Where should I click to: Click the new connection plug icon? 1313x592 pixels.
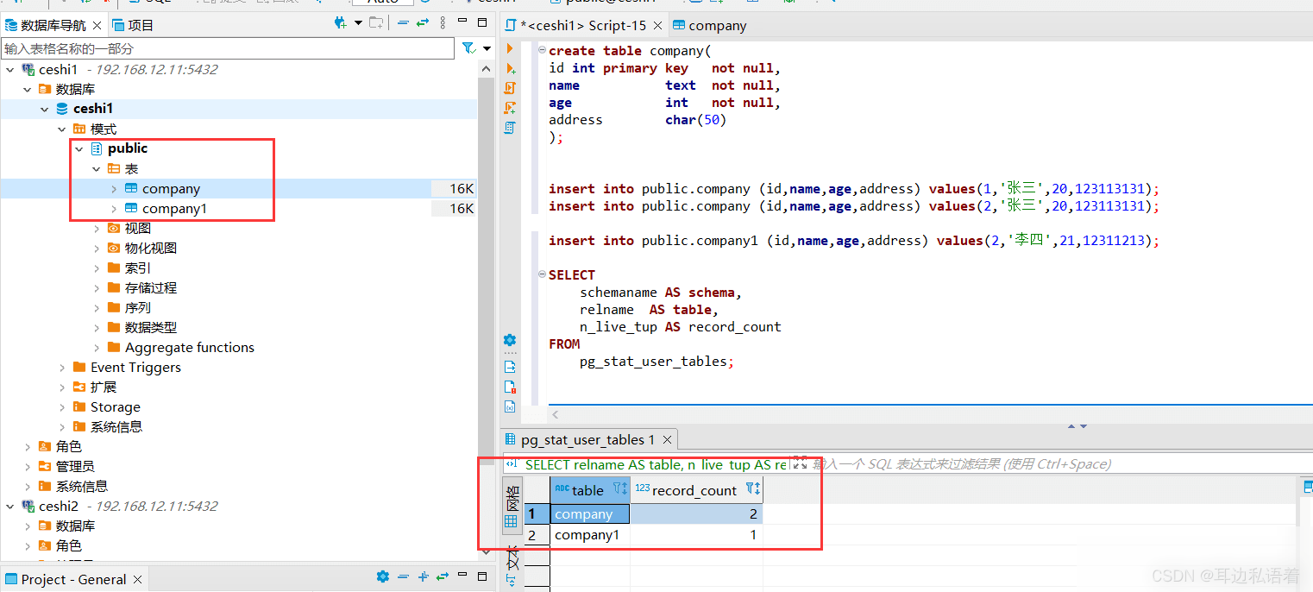pyautogui.click(x=340, y=24)
